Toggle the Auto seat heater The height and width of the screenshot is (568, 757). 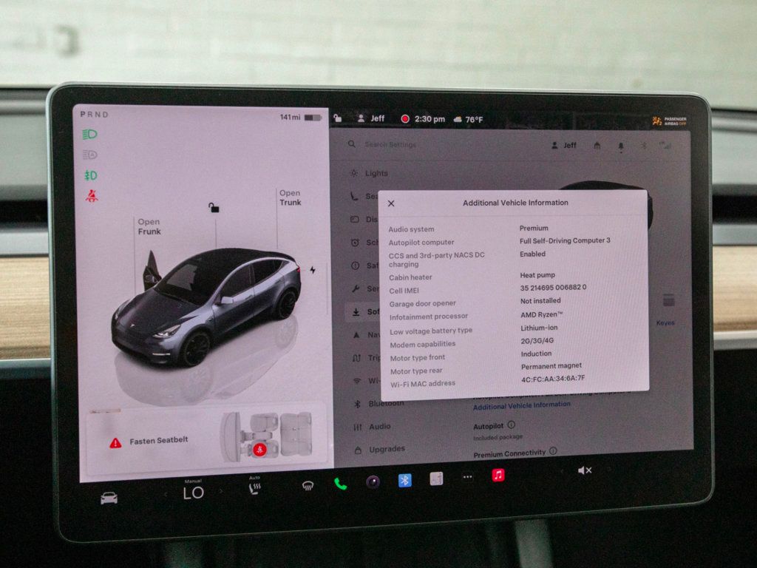(254, 486)
